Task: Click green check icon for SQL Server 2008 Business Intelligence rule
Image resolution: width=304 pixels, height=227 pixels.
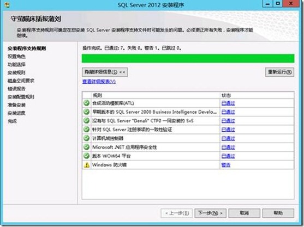Action: click(86, 112)
